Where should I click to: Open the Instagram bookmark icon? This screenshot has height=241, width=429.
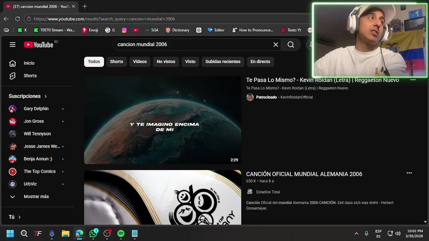(124, 30)
